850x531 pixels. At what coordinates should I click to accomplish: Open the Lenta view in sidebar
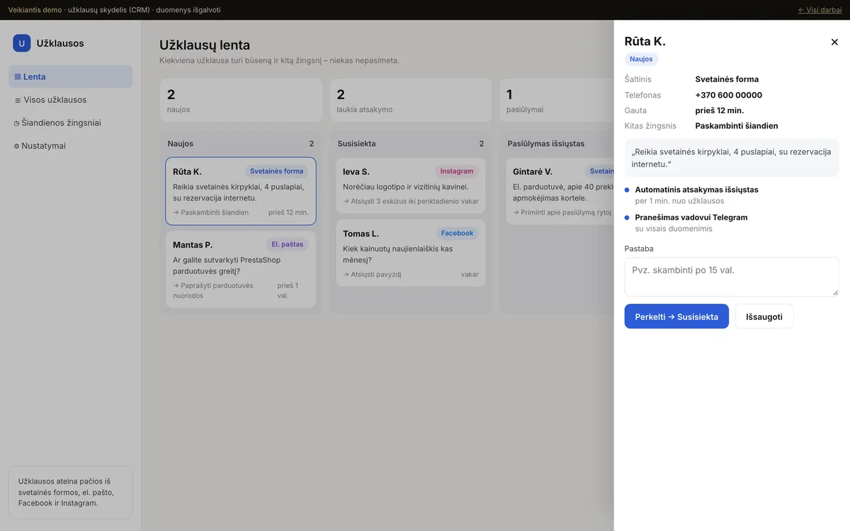click(x=70, y=76)
